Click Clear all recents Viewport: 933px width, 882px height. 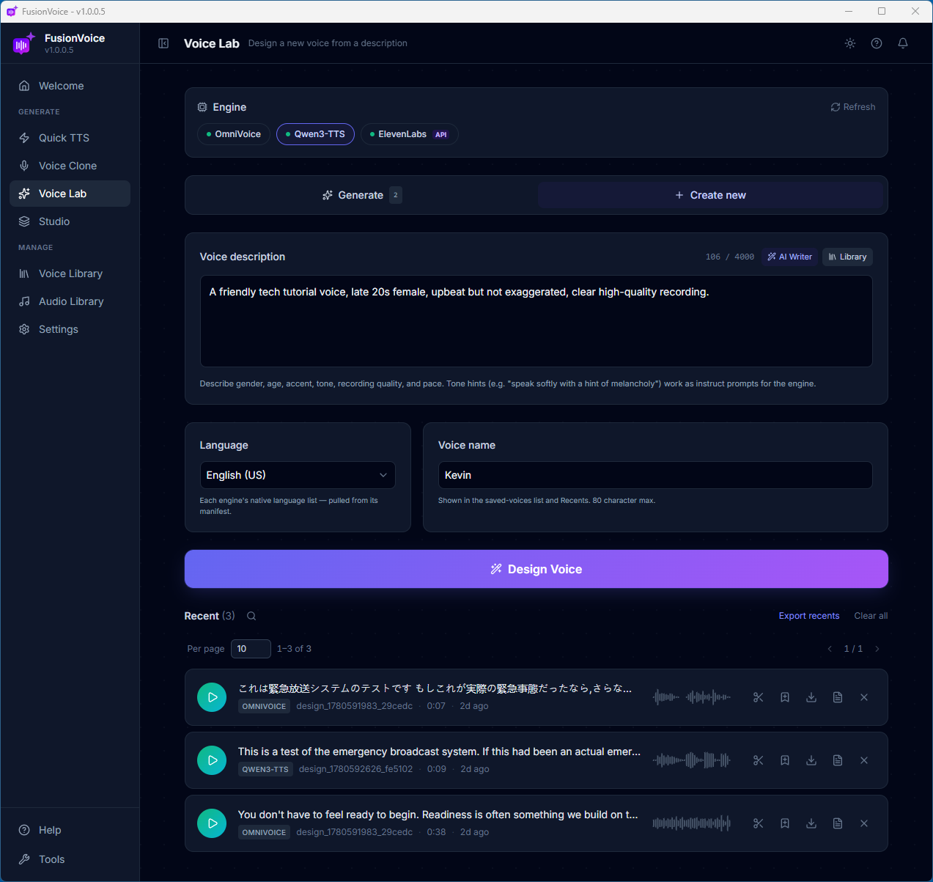(x=871, y=616)
